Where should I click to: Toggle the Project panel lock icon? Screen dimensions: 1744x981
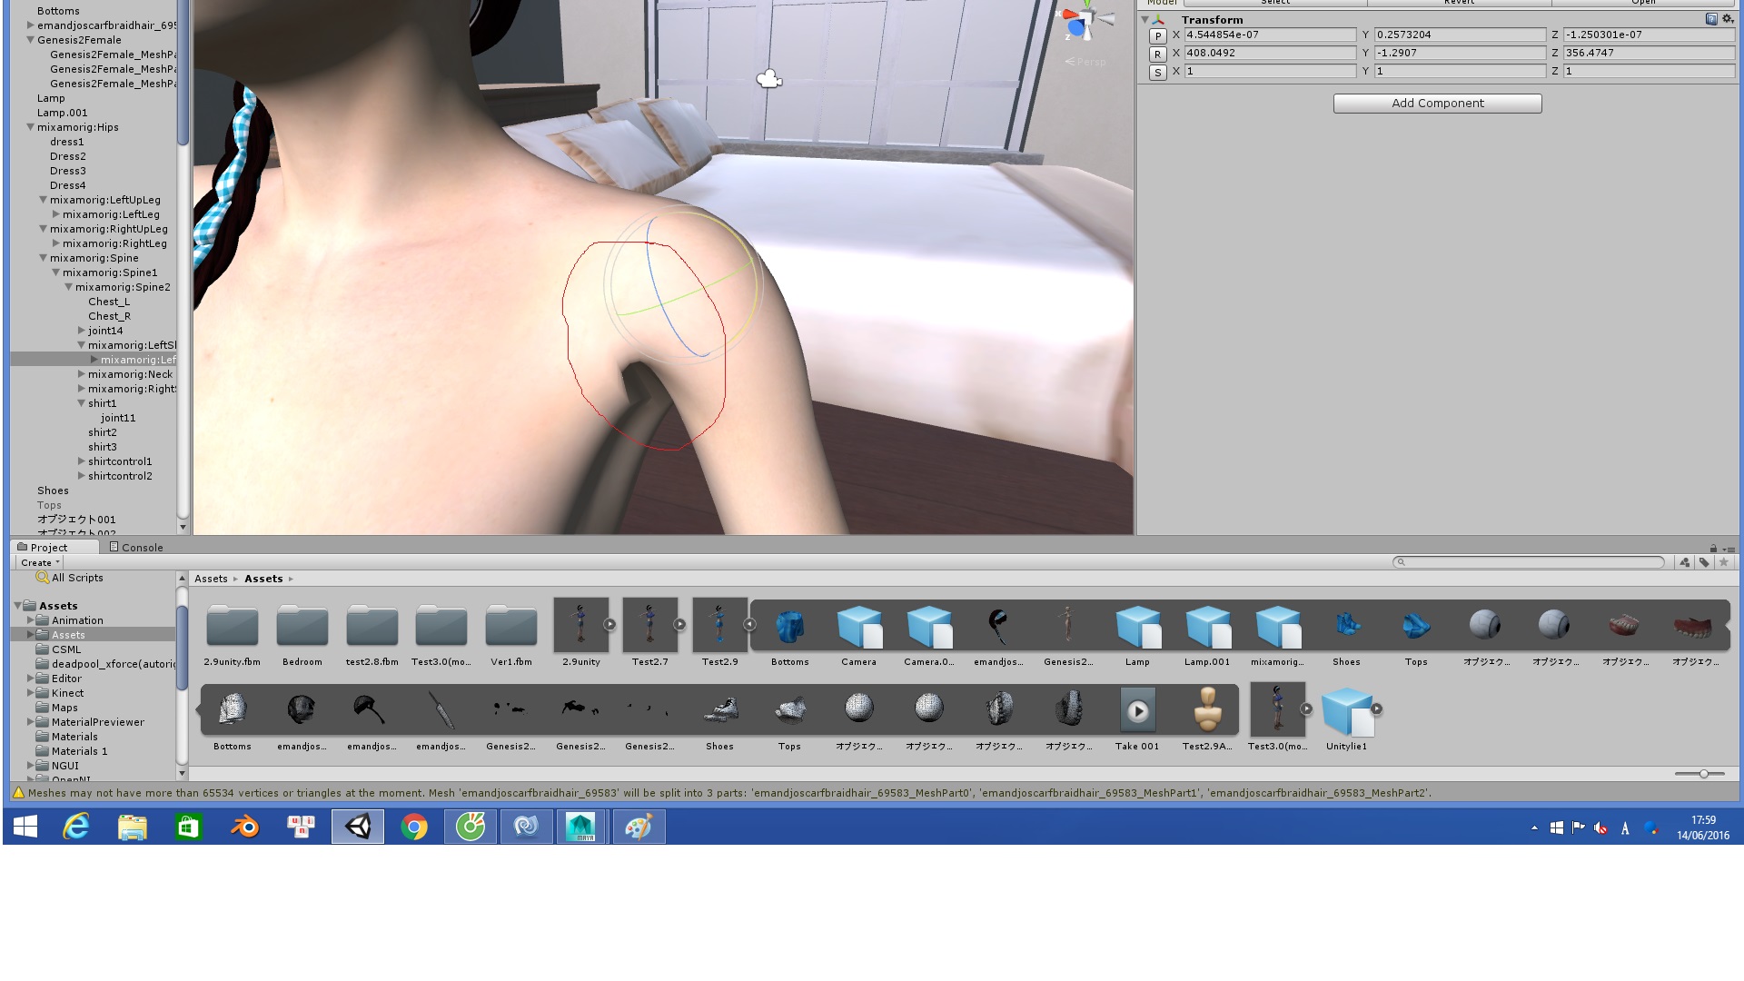coord(1713,548)
